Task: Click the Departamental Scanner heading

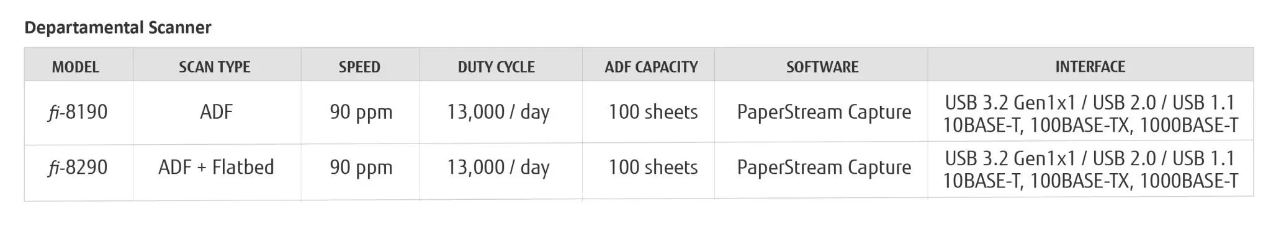Action: pyautogui.click(x=118, y=27)
